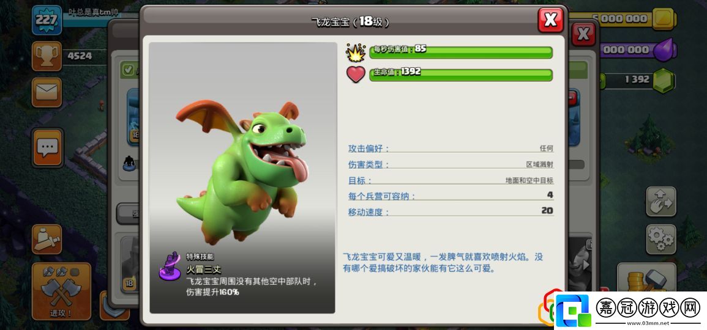Open the mail inbox icon
This screenshot has width=707, height=330.
coord(47,92)
